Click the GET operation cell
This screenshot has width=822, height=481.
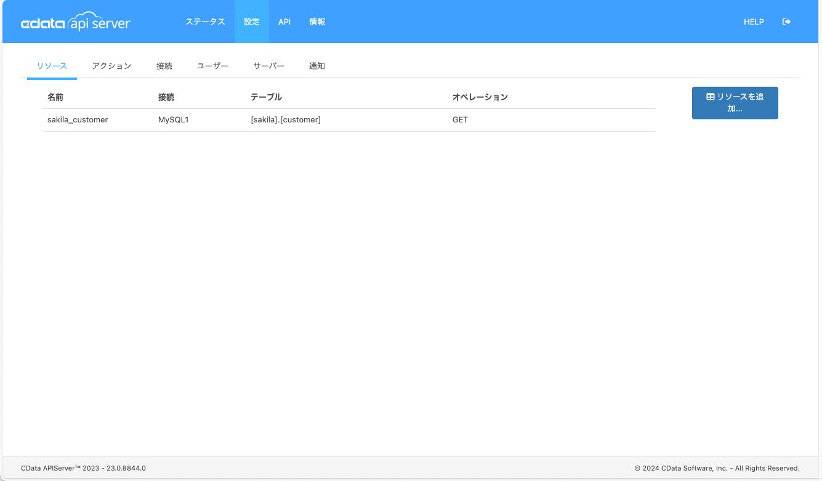[x=460, y=120]
